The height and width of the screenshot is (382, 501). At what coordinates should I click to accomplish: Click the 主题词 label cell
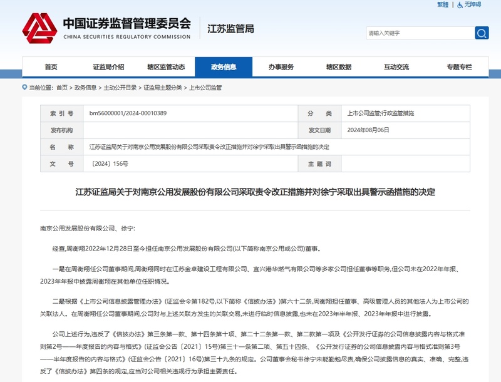click(x=319, y=164)
